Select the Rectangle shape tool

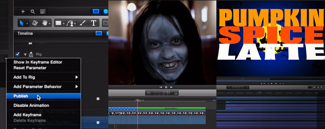tap(58, 23)
